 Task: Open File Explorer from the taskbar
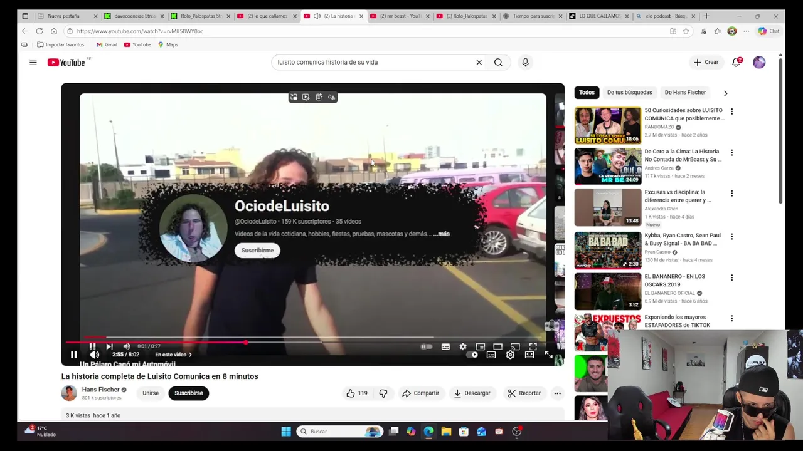pos(446,431)
